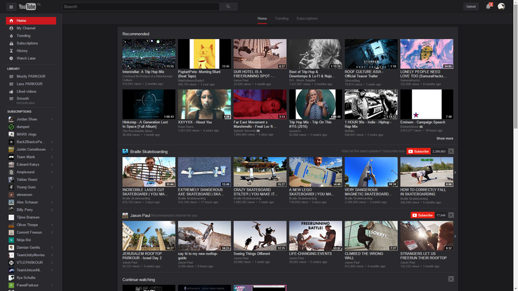This screenshot has height=291, width=518.
Task: Show next Braille Skateboarding videos arrow
Action: (455, 172)
